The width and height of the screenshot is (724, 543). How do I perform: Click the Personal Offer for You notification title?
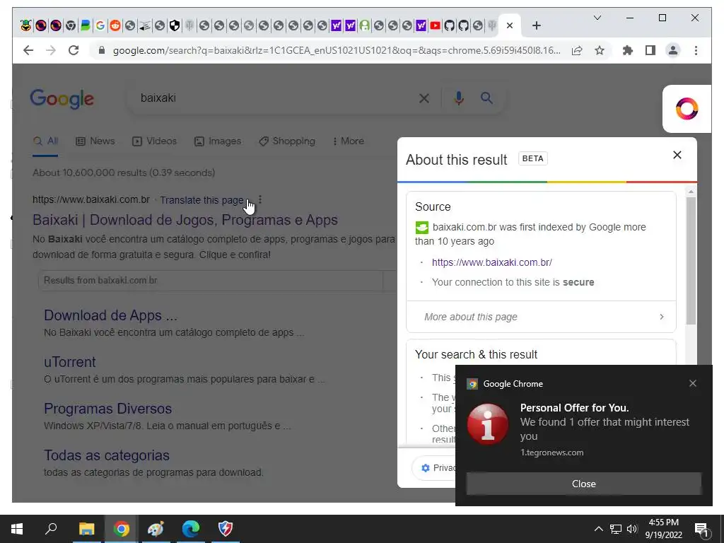(x=574, y=408)
